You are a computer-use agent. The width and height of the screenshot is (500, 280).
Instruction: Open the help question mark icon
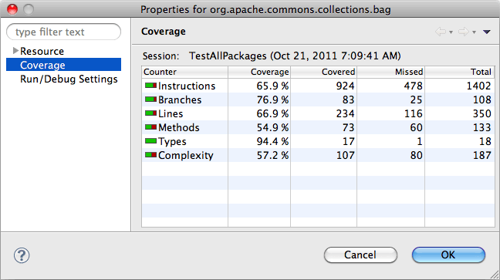(22, 255)
